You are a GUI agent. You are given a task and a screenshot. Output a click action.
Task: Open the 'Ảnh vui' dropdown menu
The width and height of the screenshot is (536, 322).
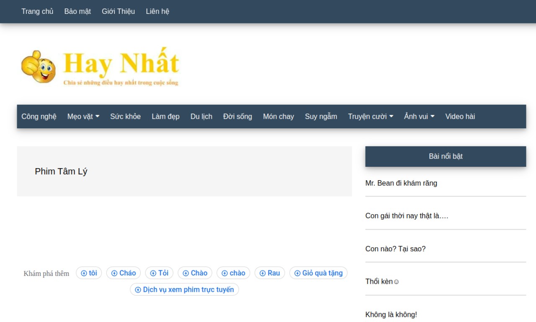(x=419, y=117)
